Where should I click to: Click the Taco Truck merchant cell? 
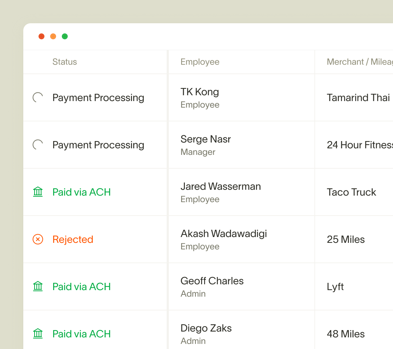click(x=352, y=192)
